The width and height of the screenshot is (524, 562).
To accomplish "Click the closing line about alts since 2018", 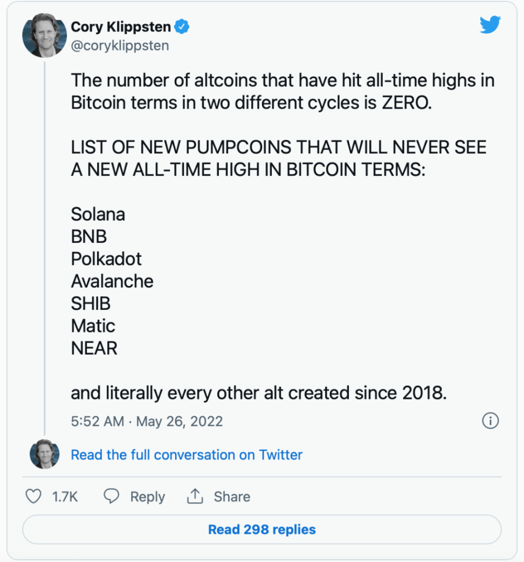I will pyautogui.click(x=259, y=394).
